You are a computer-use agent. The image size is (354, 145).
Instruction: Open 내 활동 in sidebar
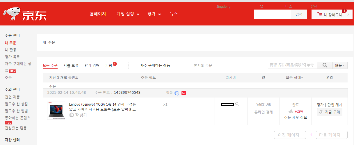(x=10, y=50)
